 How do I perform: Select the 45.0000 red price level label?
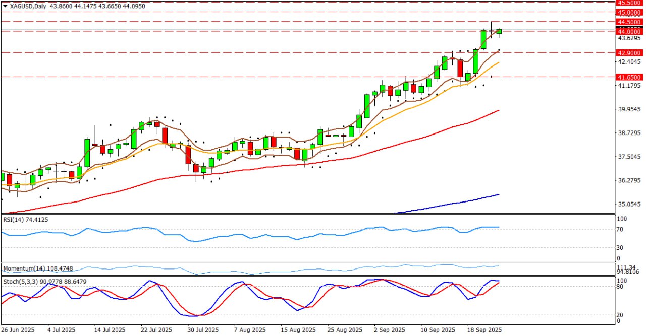click(629, 12)
